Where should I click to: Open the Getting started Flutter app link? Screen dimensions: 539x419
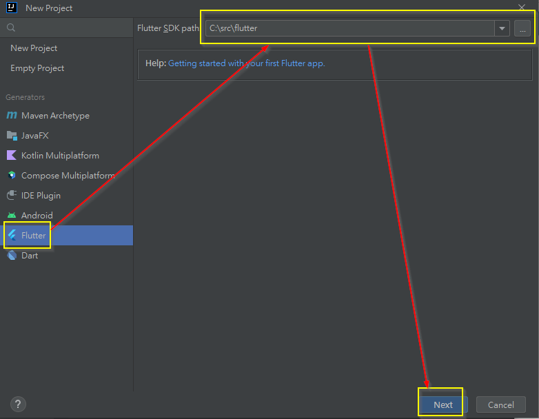point(247,63)
